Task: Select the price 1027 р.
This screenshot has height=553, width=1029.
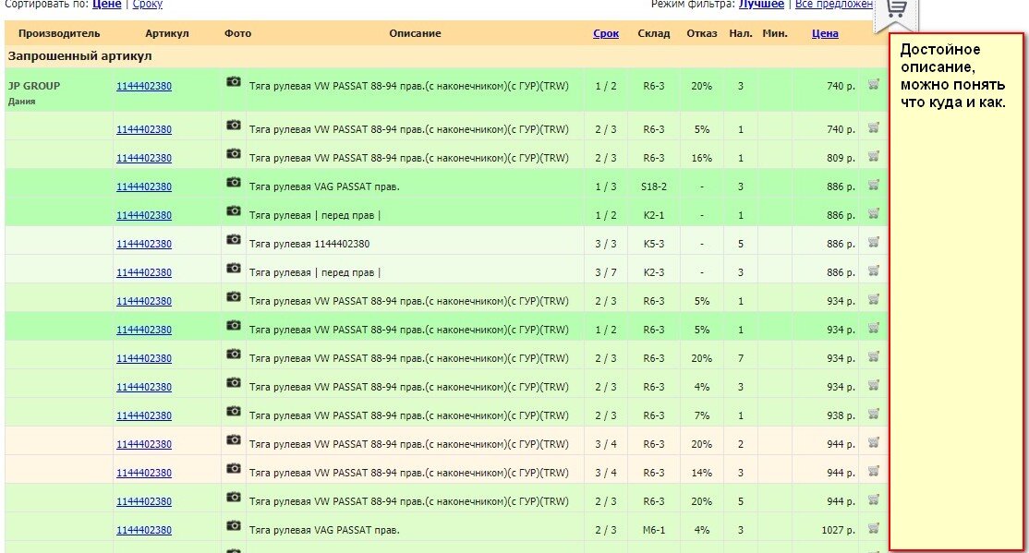Action: click(838, 530)
